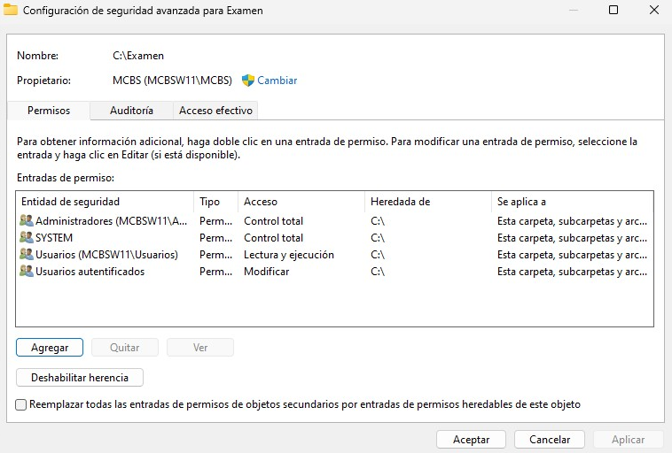Click the Cambiar owner link
This screenshot has height=453, width=672.
[x=277, y=81]
